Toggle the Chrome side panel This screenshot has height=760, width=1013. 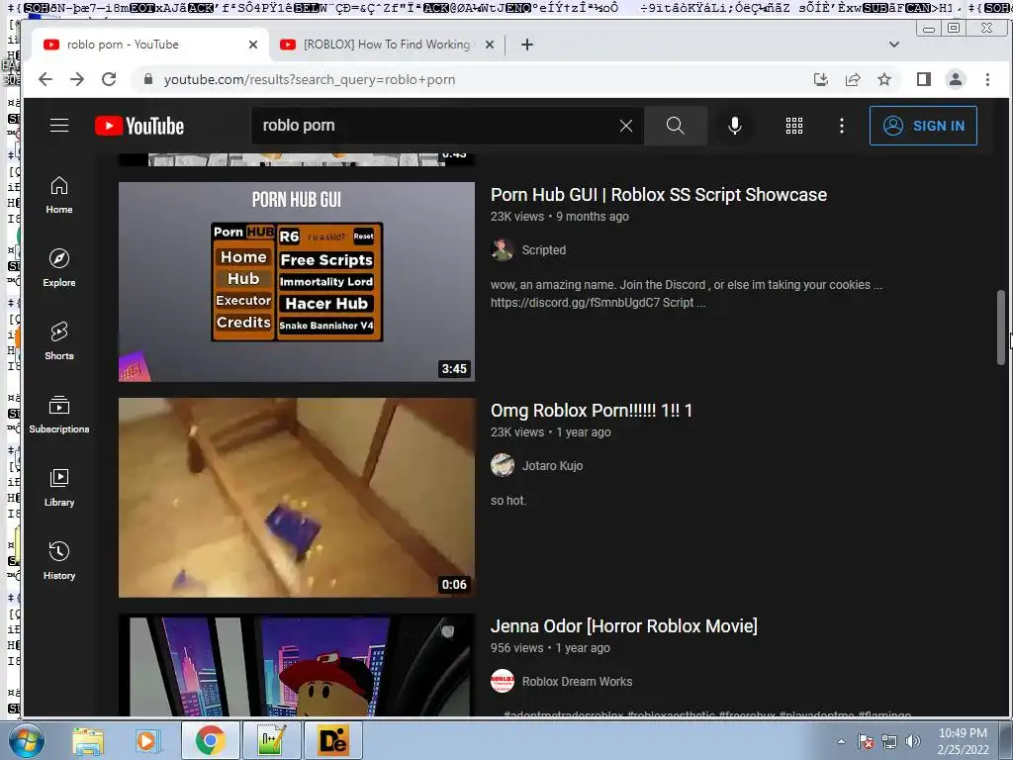(x=923, y=79)
